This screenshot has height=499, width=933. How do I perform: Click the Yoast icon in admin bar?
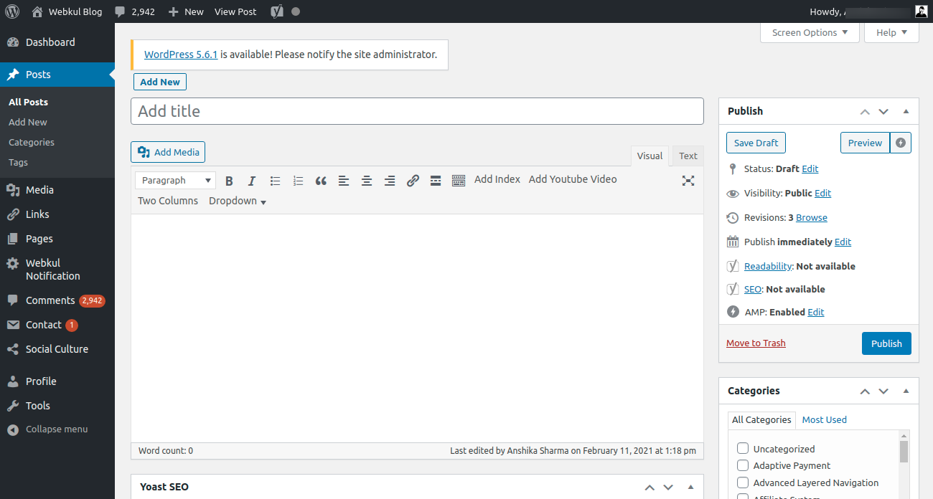click(x=276, y=11)
